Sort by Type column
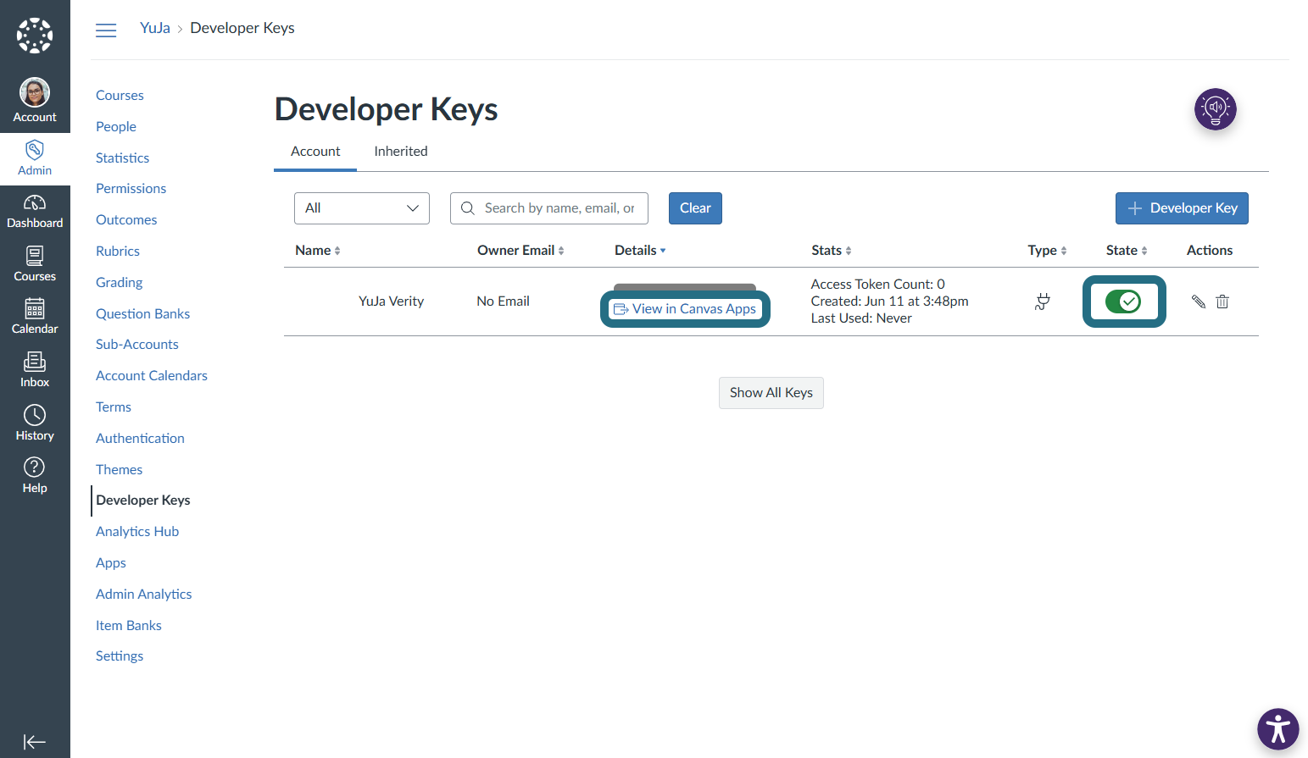The height and width of the screenshot is (758, 1308). click(1048, 251)
